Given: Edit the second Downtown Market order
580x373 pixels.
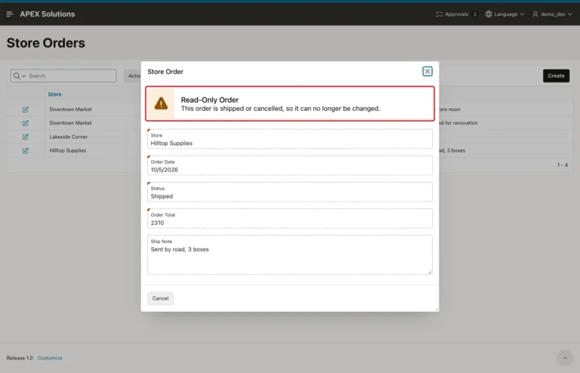Looking at the screenshot, I should [x=25, y=123].
